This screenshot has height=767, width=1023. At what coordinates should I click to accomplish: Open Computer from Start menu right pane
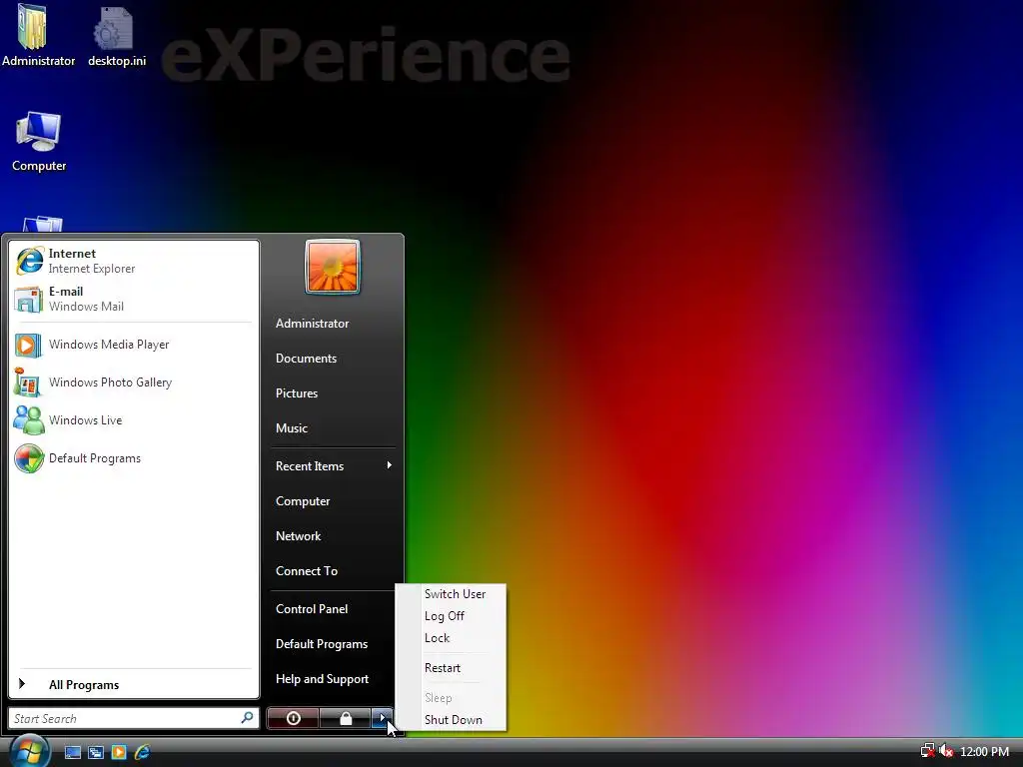coord(333,501)
